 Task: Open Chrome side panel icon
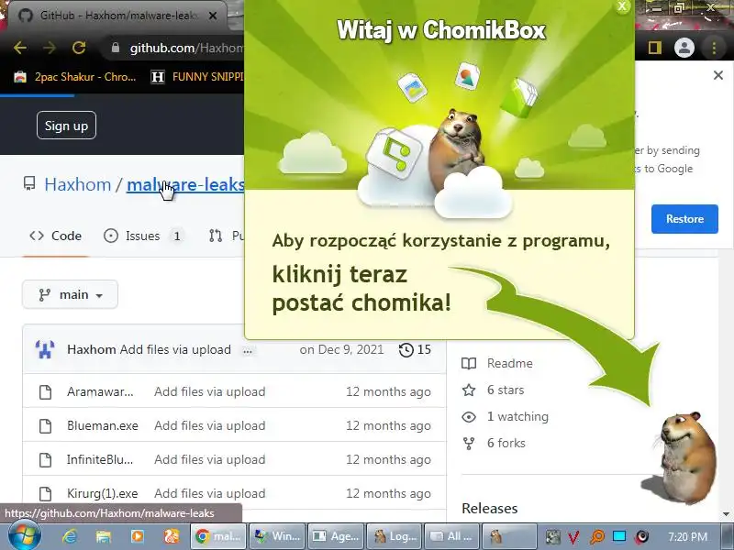pos(654,48)
